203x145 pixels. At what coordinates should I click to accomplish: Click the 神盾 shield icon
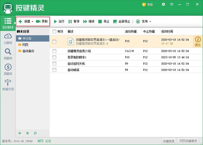tap(144, 5)
